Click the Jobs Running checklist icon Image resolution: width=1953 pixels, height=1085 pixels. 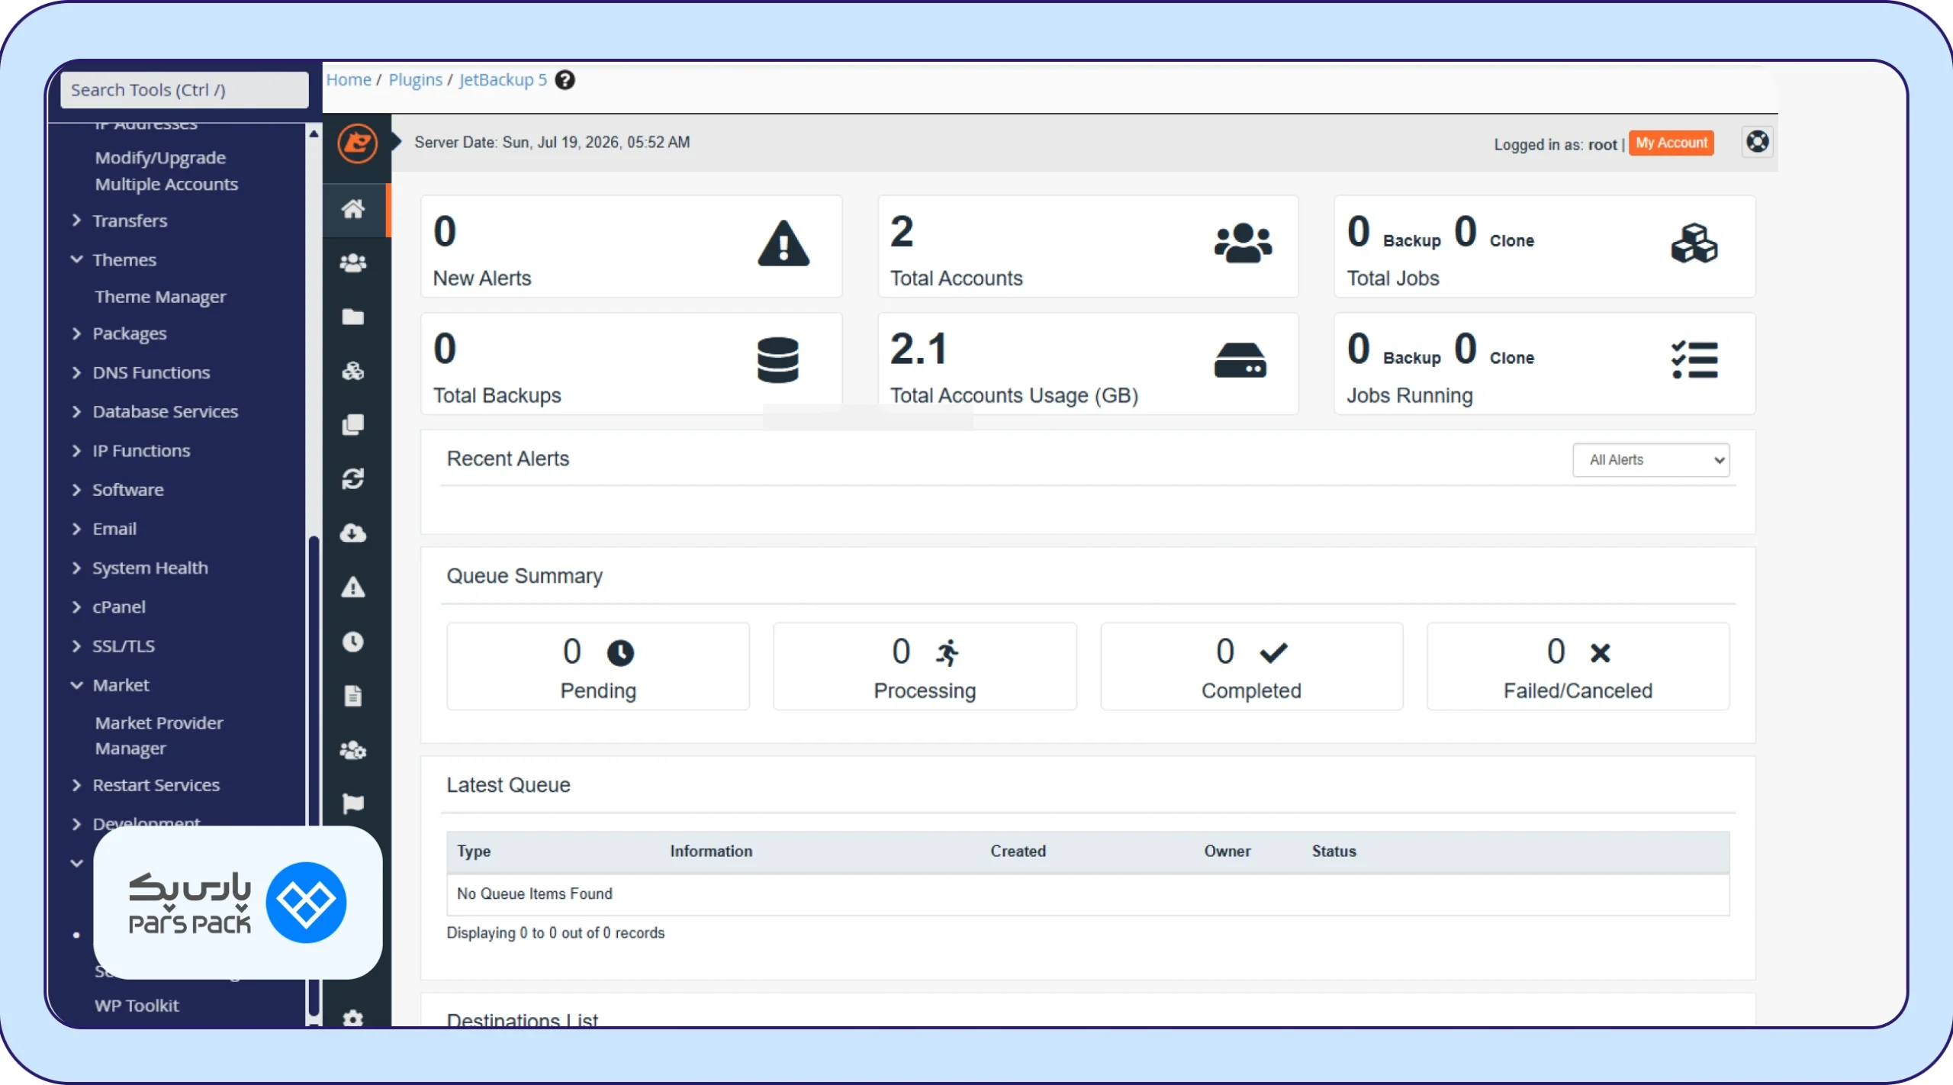(x=1694, y=360)
